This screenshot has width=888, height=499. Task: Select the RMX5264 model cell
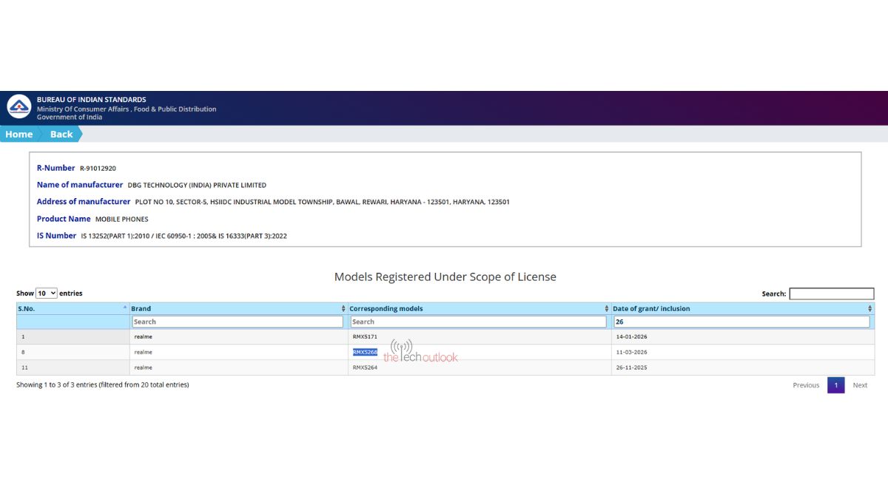pos(365,367)
